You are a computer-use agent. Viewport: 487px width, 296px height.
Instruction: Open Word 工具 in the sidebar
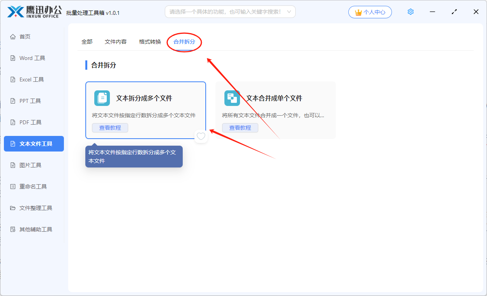click(34, 58)
